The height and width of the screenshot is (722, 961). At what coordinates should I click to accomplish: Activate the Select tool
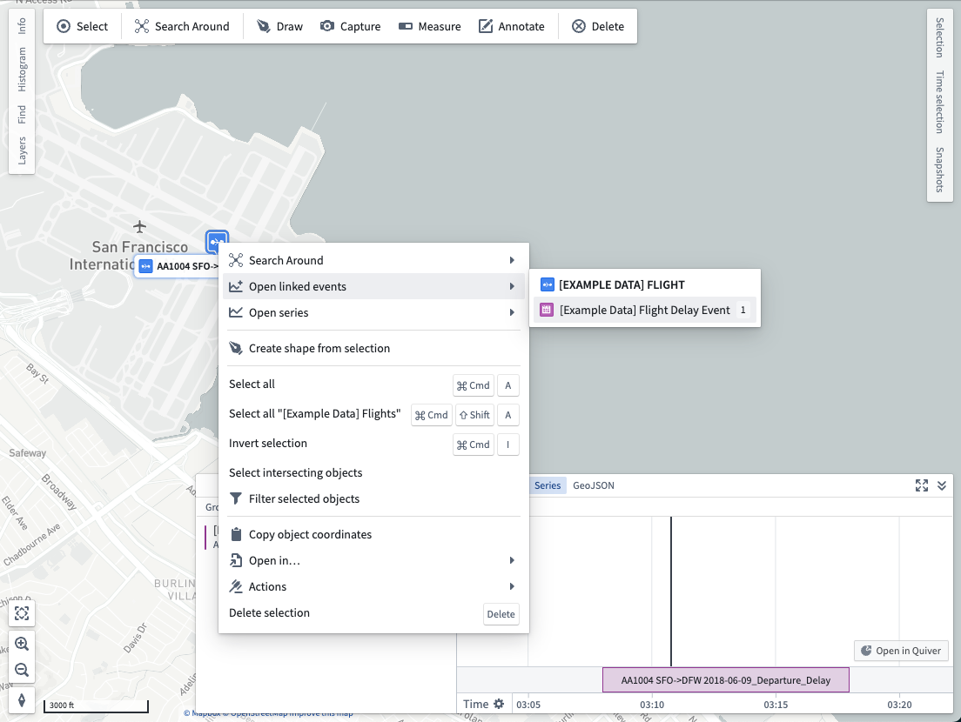pos(82,26)
